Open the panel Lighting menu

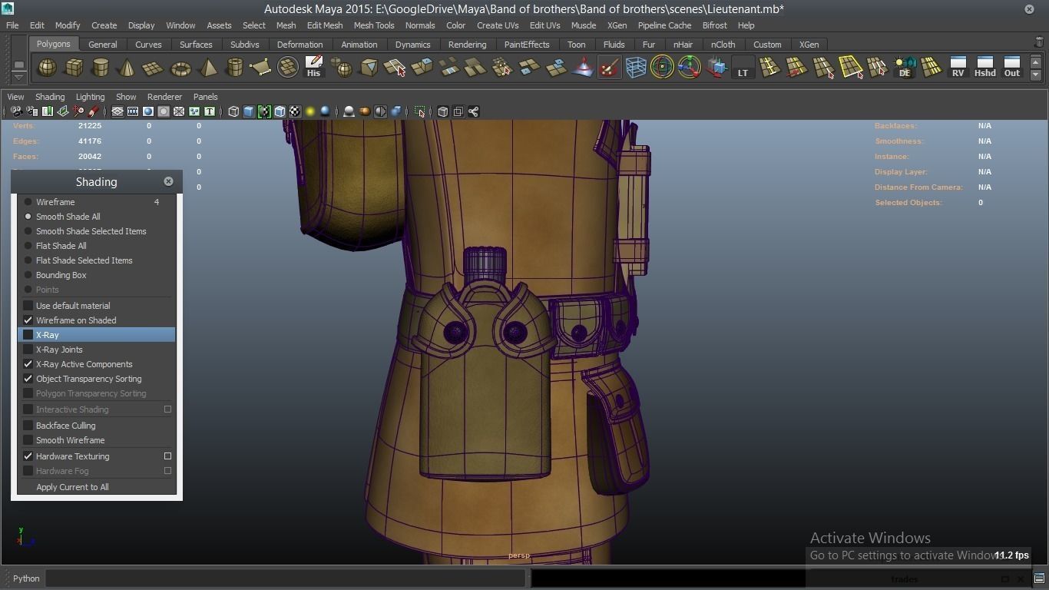90,97
